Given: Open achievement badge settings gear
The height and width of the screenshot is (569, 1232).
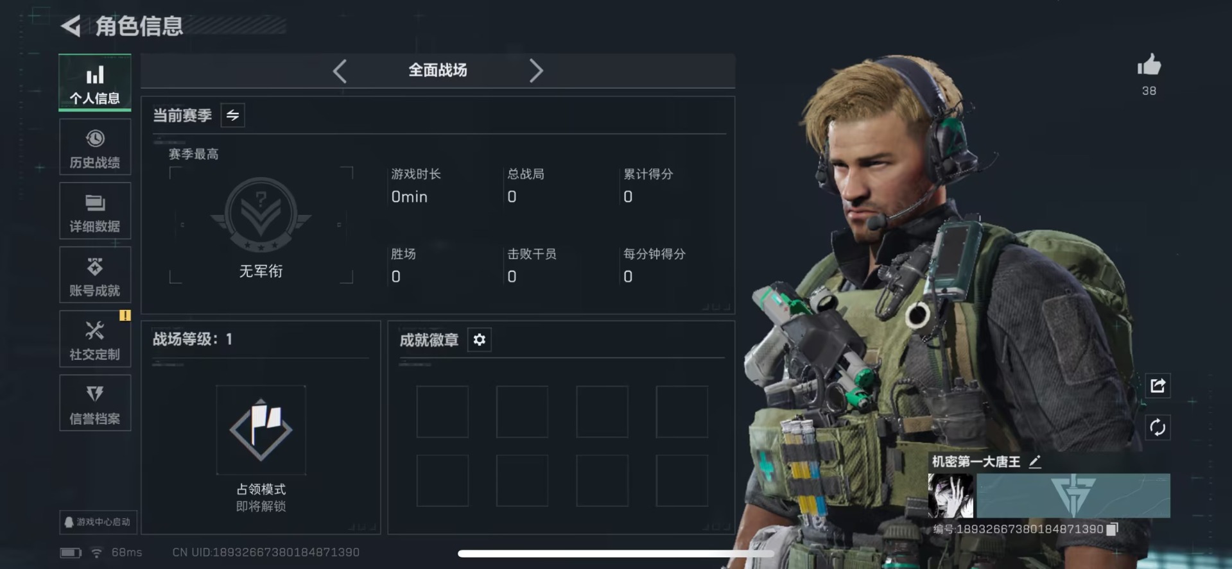Looking at the screenshot, I should 480,340.
